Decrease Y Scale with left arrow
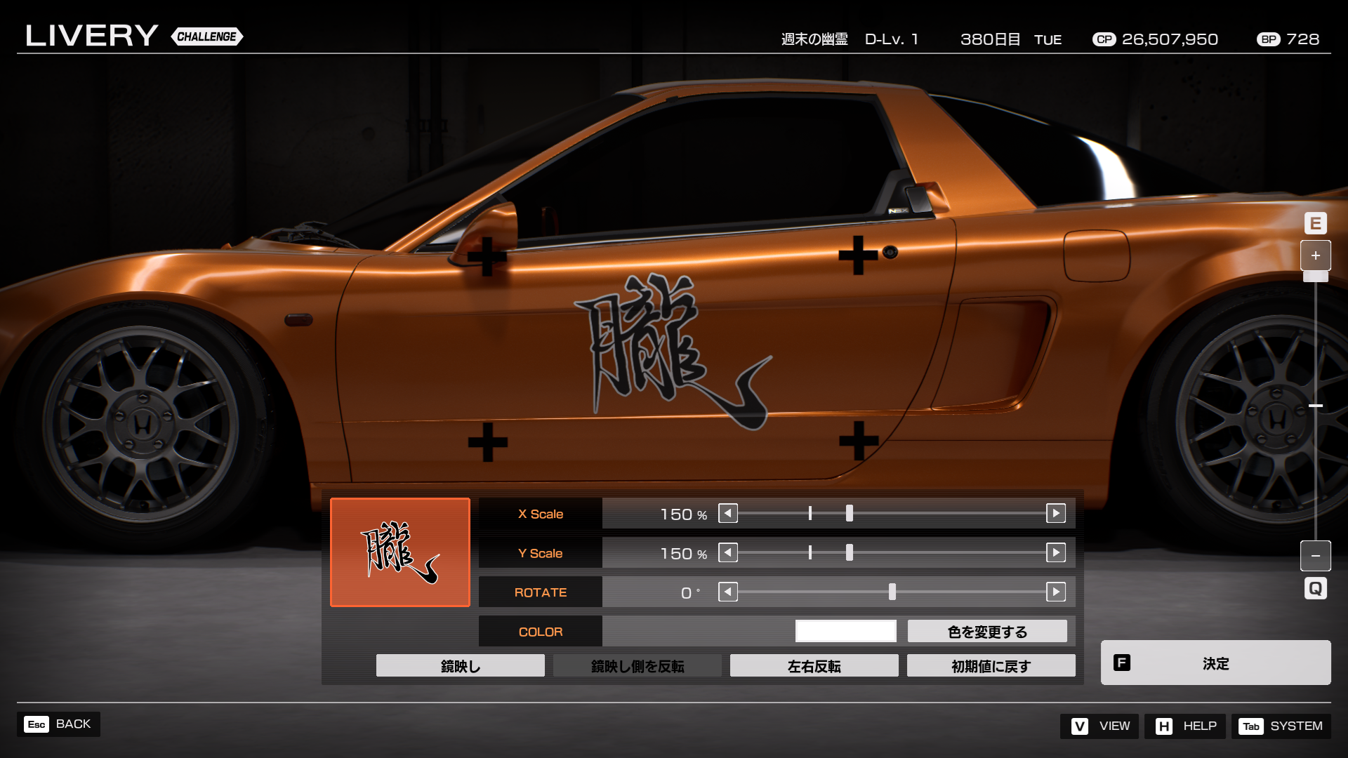 click(x=728, y=553)
